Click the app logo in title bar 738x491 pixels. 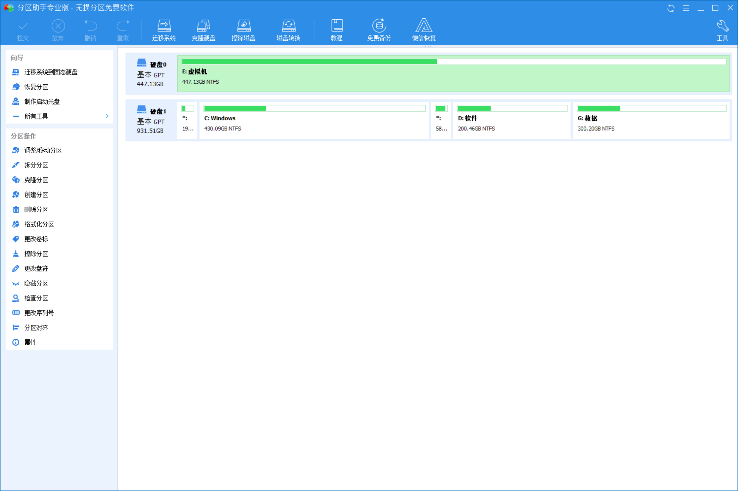[9, 8]
